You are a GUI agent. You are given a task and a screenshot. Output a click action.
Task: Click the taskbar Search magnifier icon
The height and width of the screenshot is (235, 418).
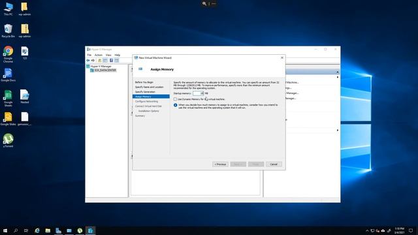click(16, 230)
